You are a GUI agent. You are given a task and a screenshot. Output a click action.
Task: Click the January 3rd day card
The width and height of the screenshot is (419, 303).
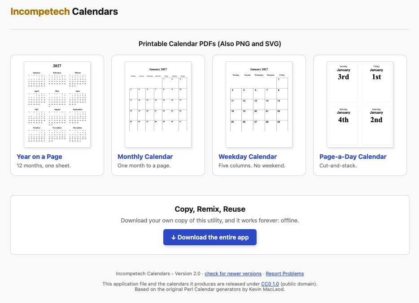coord(343,83)
